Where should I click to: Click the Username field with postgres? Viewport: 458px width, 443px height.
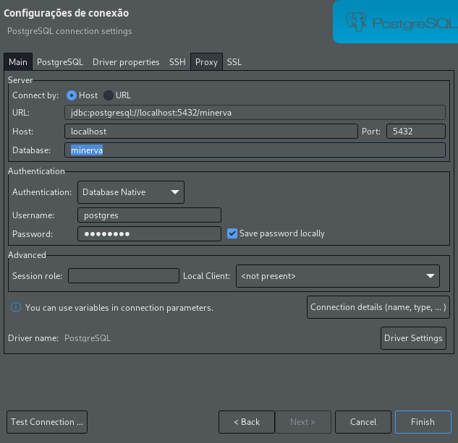click(x=149, y=215)
